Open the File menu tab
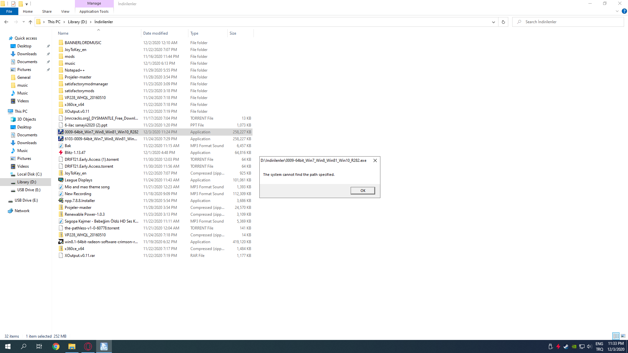Screen dimensions: 628x353 pos(9,11)
